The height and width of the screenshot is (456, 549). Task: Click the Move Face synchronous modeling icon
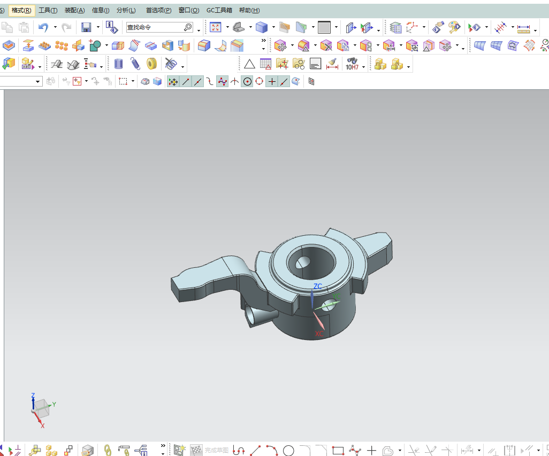pyautogui.click(x=280, y=46)
